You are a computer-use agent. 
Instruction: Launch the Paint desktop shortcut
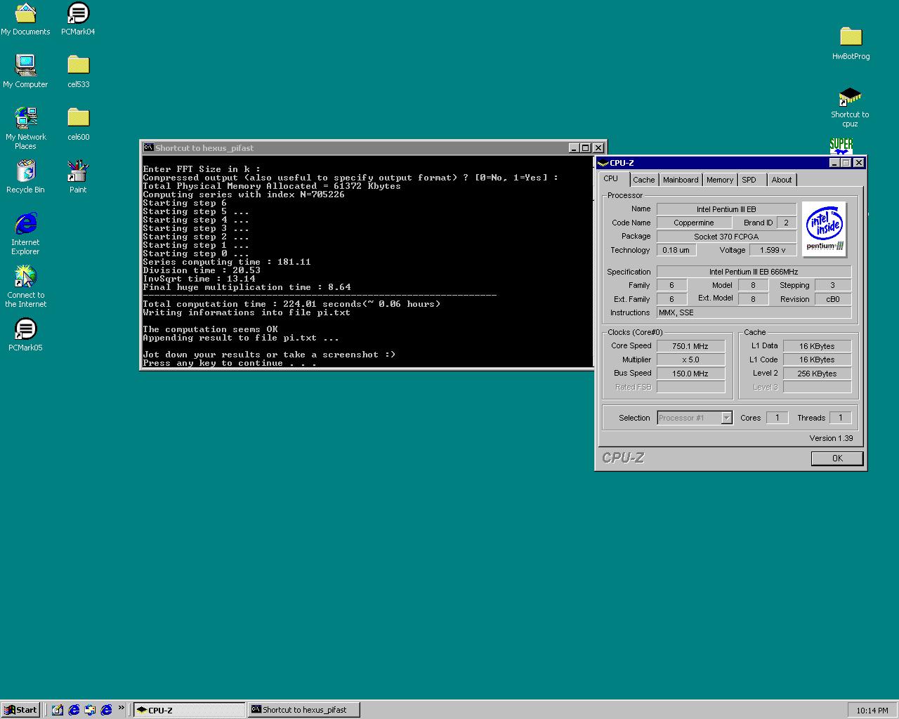click(78, 177)
